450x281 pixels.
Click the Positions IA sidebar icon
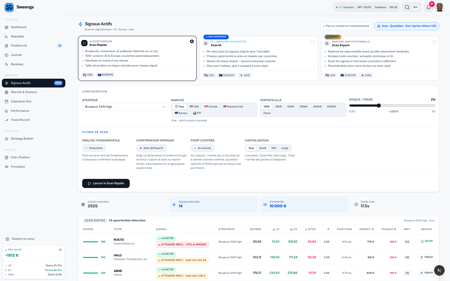tap(7, 46)
